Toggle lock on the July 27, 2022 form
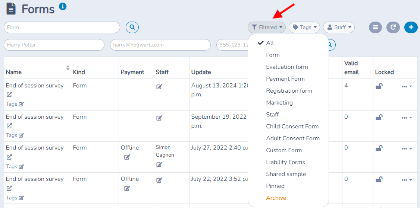The width and height of the screenshot is (420, 208). [x=379, y=148]
